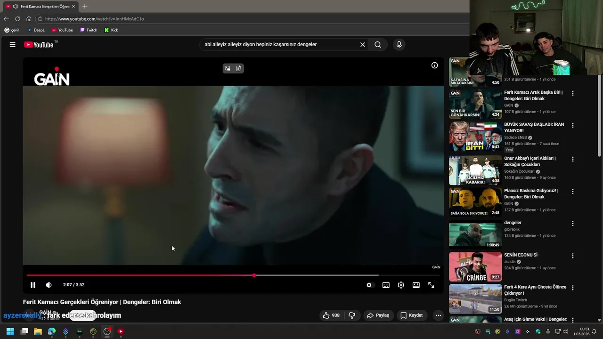This screenshot has height=339, width=603.
Task: Clear the search query with the X
Action: pos(363,45)
